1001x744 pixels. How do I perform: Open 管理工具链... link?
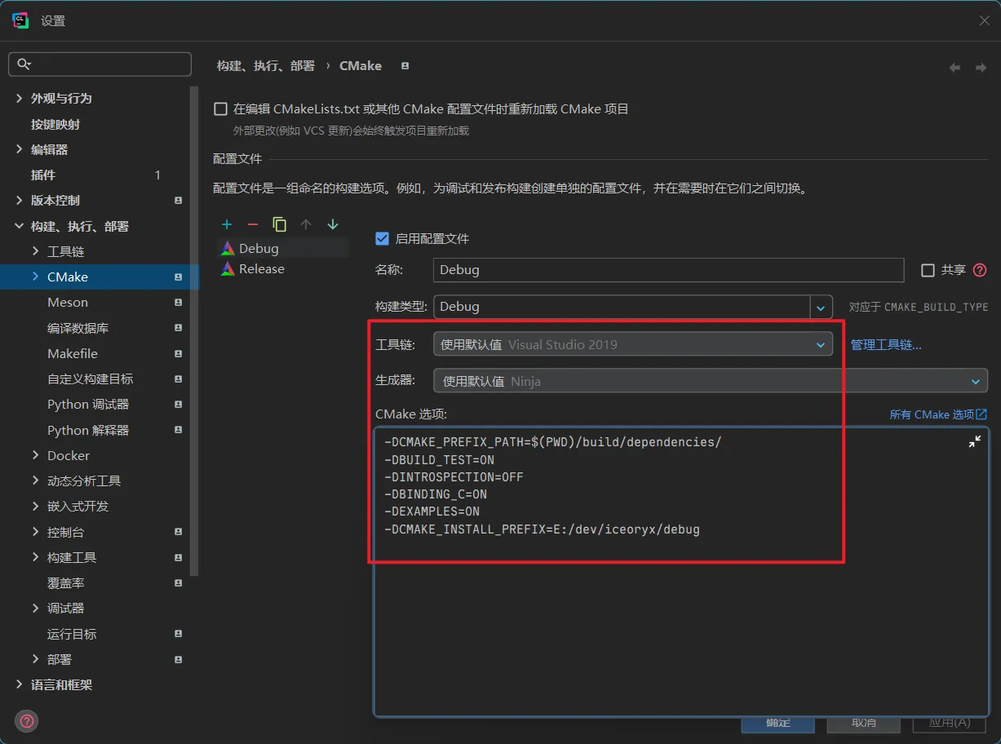tap(886, 345)
